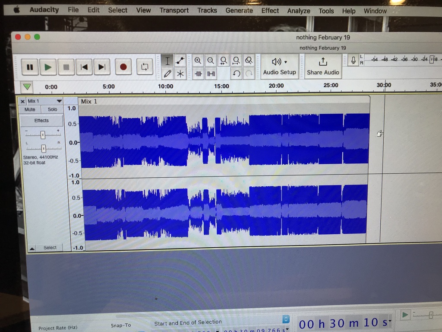Open the Effect menu

(x=270, y=11)
